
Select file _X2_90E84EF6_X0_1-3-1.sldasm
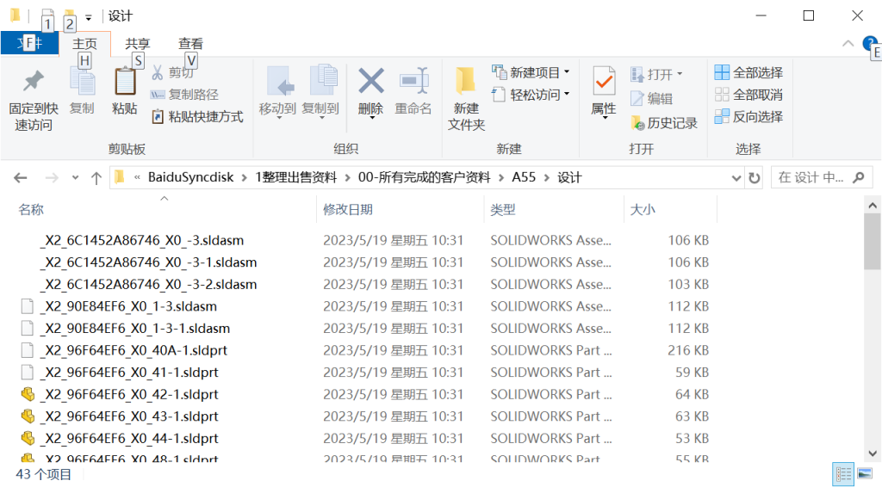135,328
